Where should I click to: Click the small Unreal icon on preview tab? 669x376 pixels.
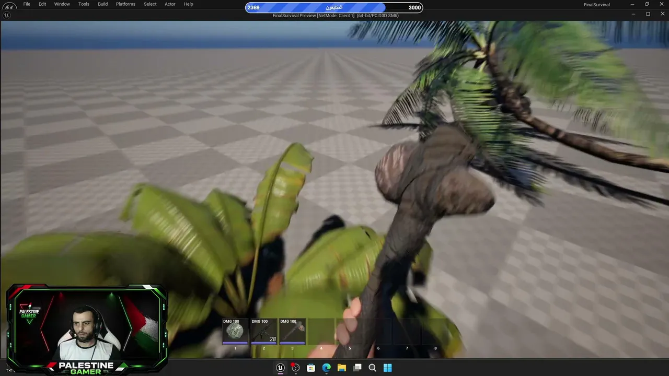[x=6, y=15]
